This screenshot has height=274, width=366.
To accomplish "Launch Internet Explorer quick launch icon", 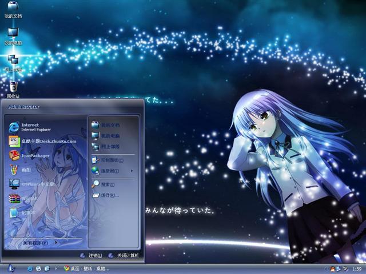I will click(30, 269).
